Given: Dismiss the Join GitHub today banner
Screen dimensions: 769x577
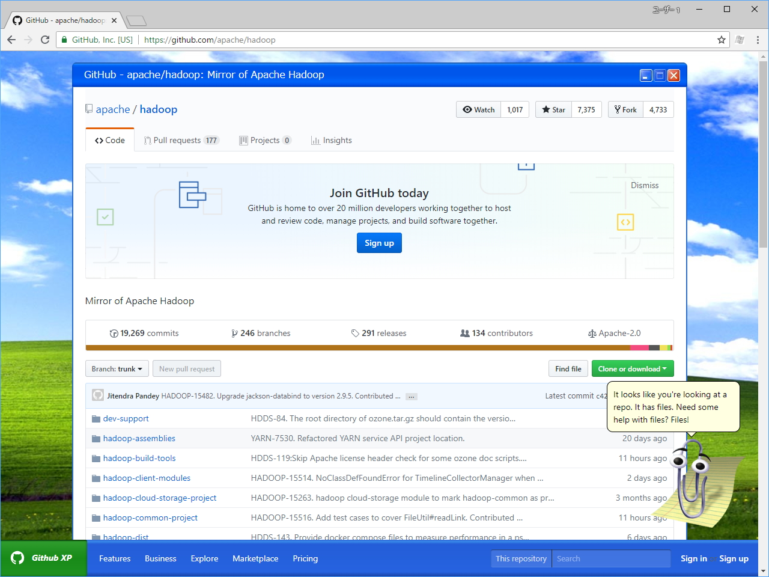Looking at the screenshot, I should pos(645,185).
